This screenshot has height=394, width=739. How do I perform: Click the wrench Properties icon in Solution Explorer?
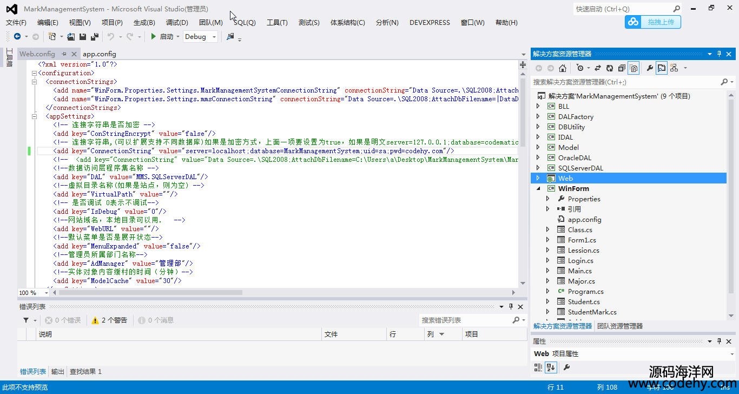(x=650, y=68)
